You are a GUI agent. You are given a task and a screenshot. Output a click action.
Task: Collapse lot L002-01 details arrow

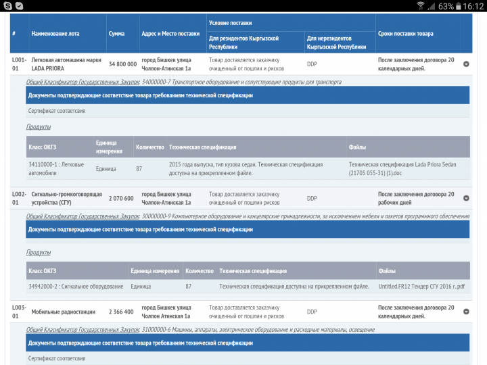coord(466,198)
